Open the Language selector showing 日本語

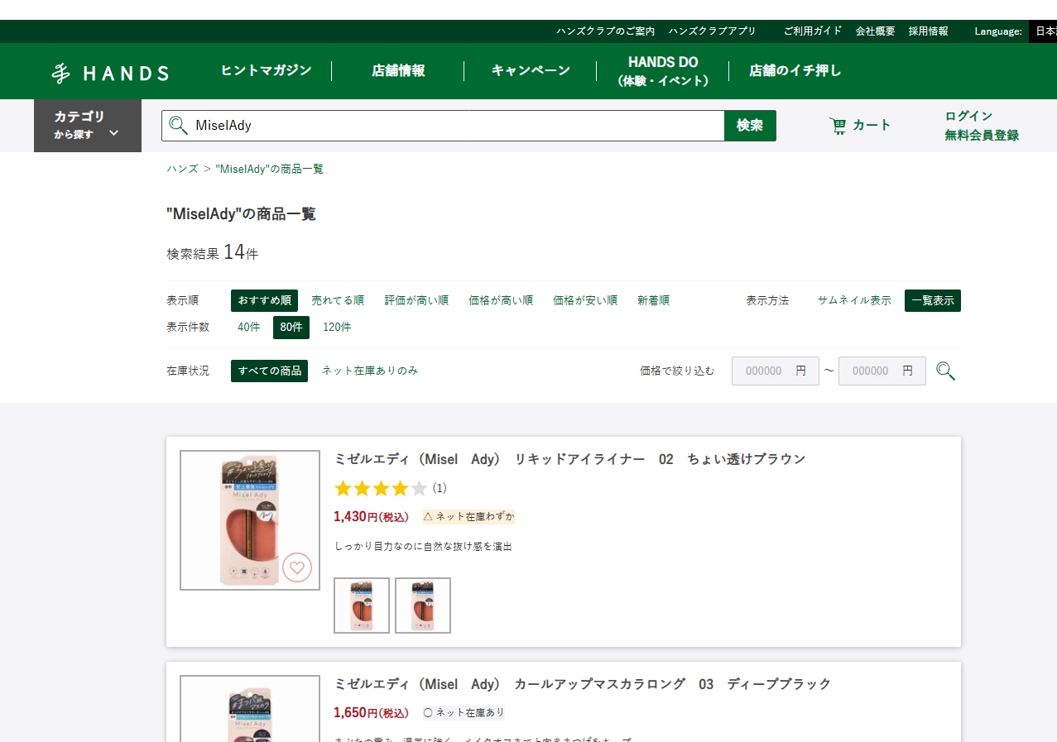(x=1042, y=31)
